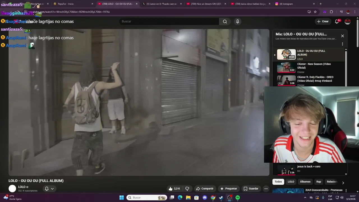Show hidden system tray icons
This screenshot has width=359, height=202.
pyautogui.click(x=305, y=198)
